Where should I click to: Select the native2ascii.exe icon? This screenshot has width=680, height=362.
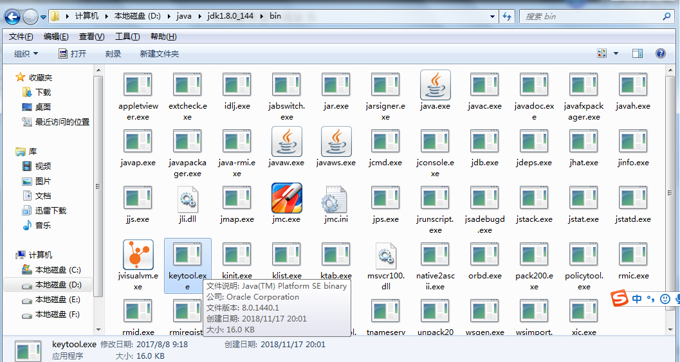tap(435, 255)
